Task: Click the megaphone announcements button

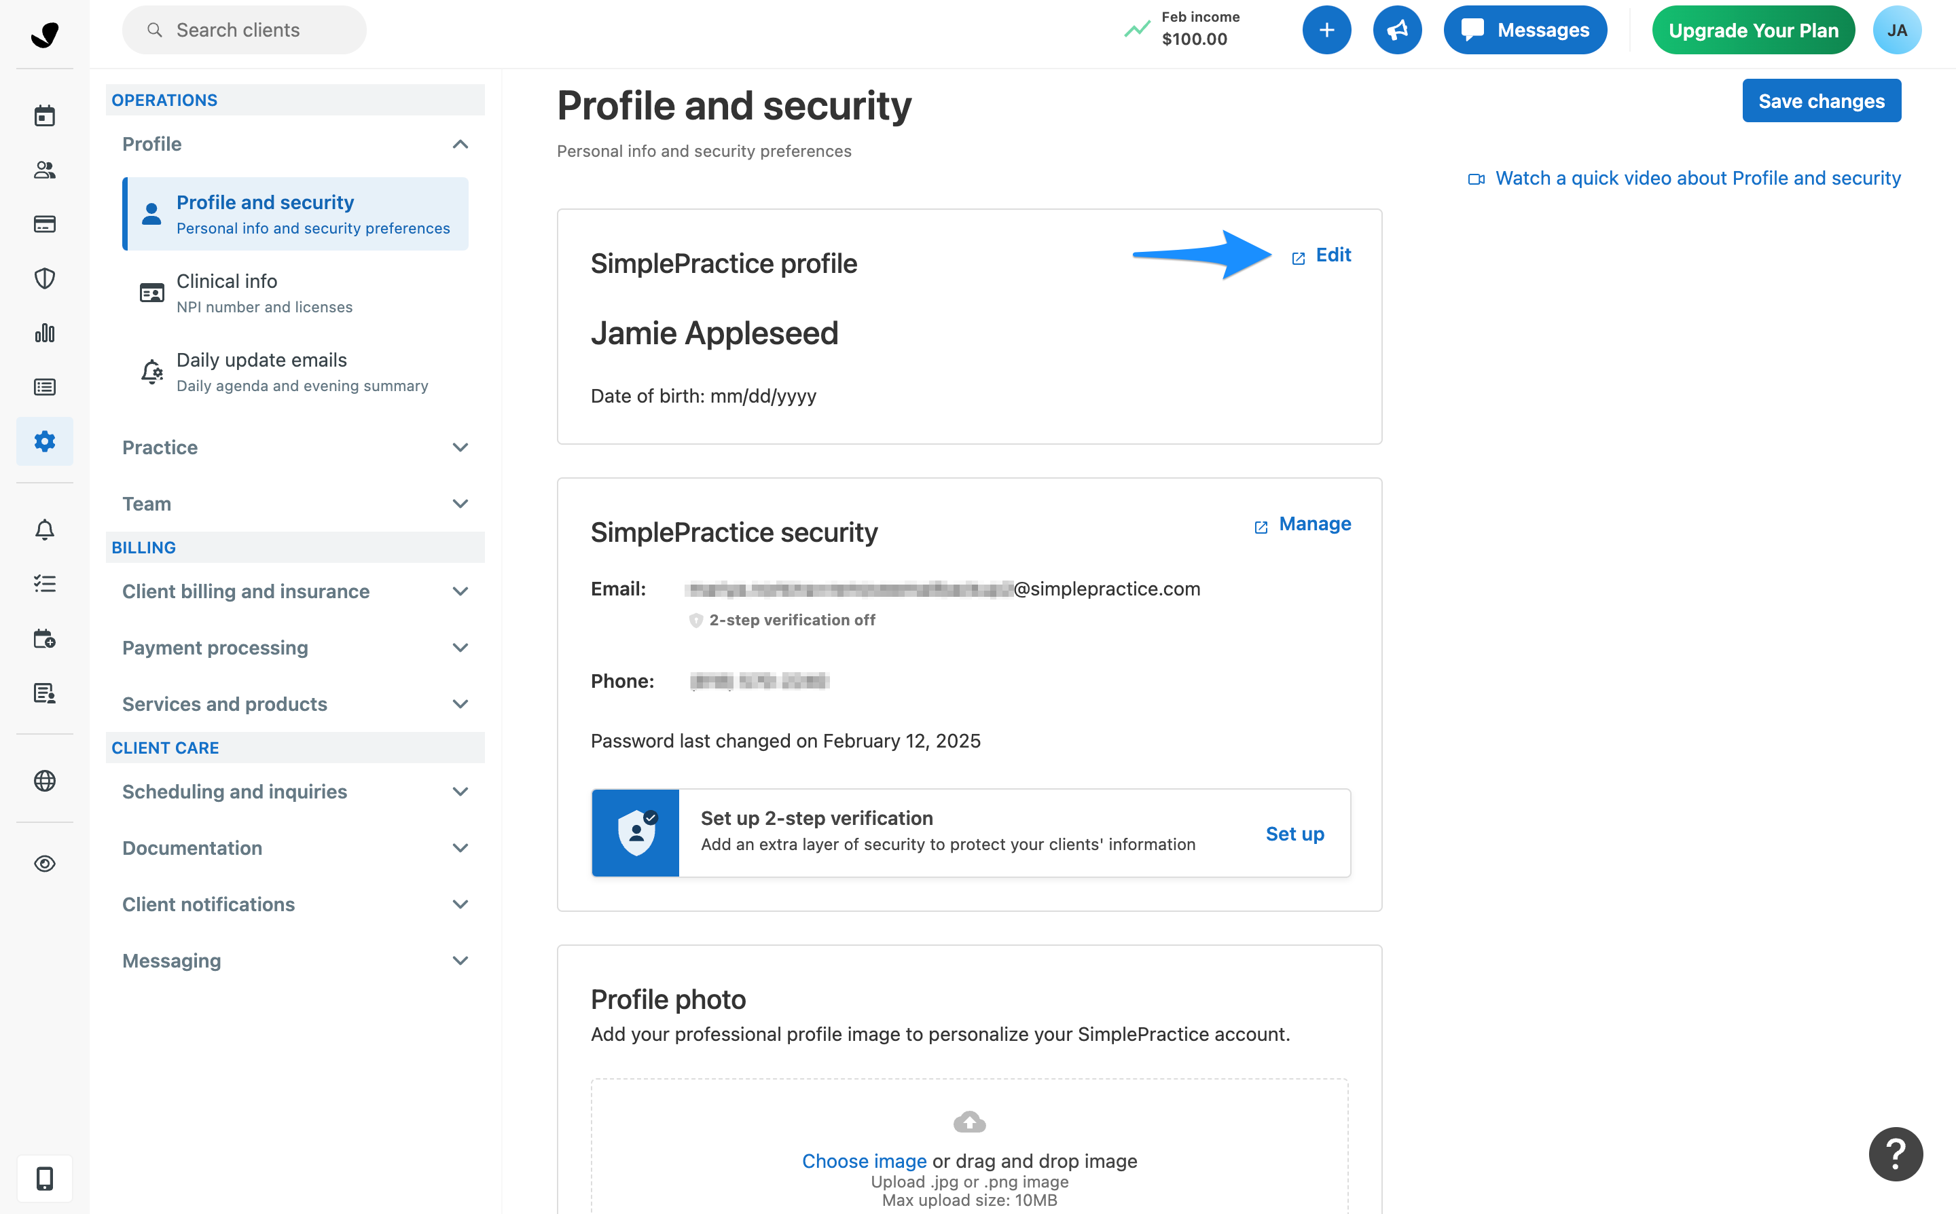Action: pos(1396,31)
